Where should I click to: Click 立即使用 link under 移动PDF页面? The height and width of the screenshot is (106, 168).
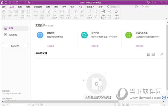point(139,46)
